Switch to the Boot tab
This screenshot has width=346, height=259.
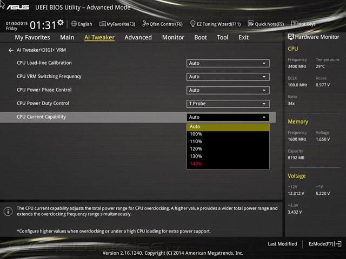point(201,37)
